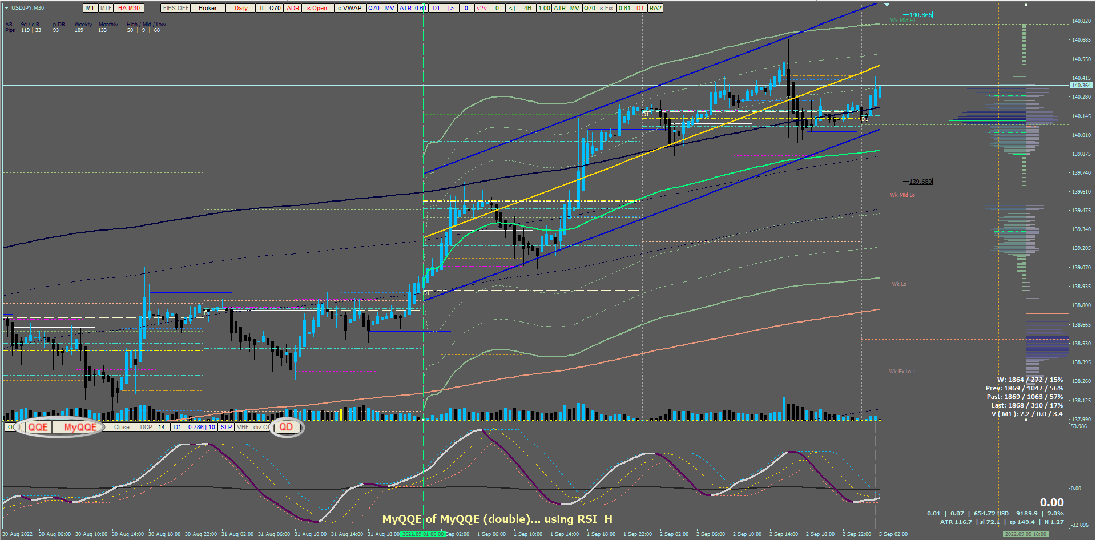Toggle the green MV button
The width and height of the screenshot is (1096, 540).
click(x=574, y=8)
